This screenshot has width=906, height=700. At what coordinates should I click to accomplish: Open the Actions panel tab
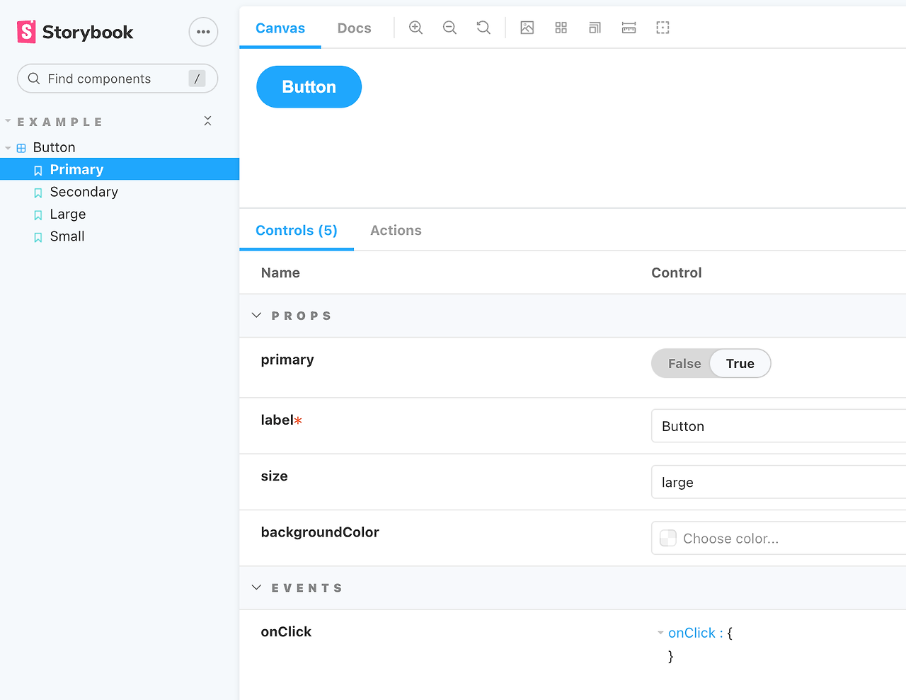(396, 230)
